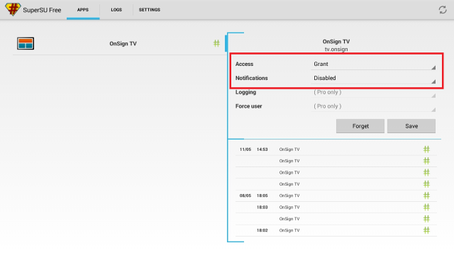This screenshot has width=454, height=255.
Task: Open the Access dropdown showing Grant
Action: point(374,64)
